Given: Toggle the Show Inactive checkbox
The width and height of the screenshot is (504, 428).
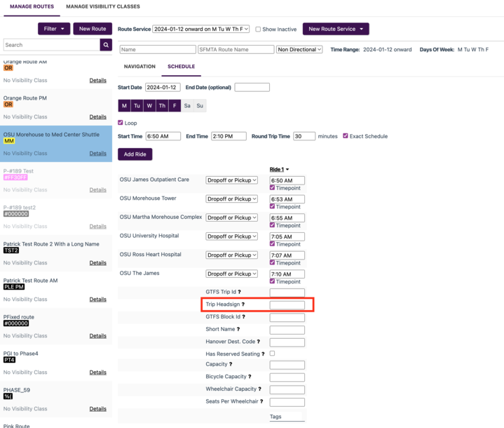Looking at the screenshot, I should (258, 29).
